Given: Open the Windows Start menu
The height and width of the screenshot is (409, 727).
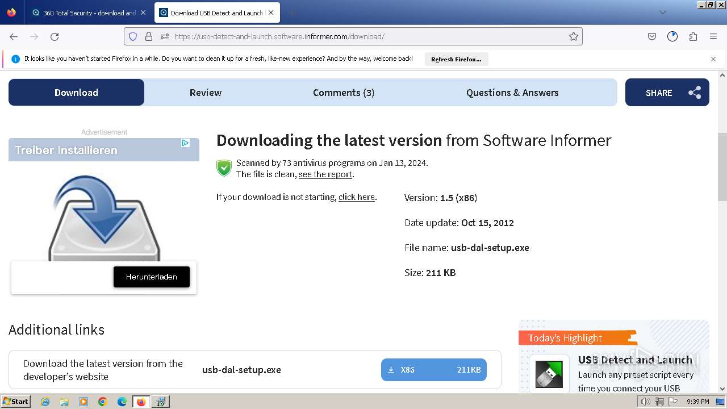Looking at the screenshot, I should [15, 402].
